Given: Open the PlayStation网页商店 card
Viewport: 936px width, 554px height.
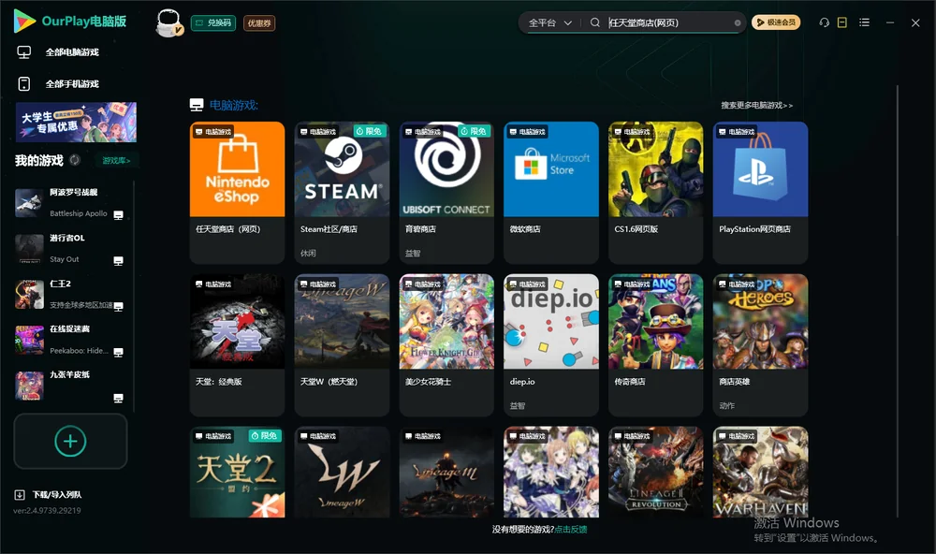Looking at the screenshot, I should click(x=760, y=192).
